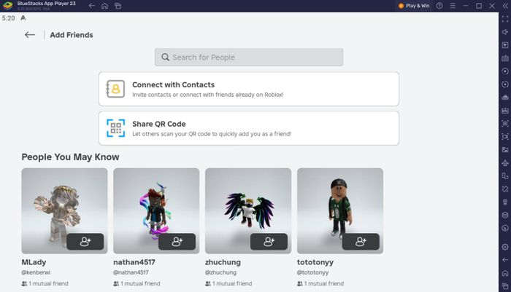Click the @nathan4517 username
Image resolution: width=511 pixels, height=292 pixels.
coord(131,272)
